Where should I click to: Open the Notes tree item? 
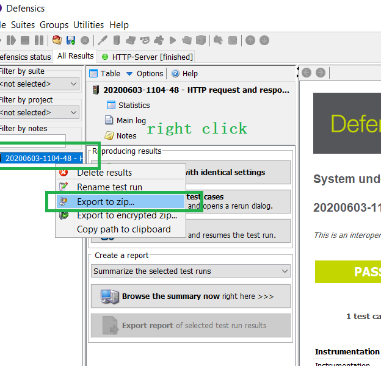pyautogui.click(x=120, y=135)
